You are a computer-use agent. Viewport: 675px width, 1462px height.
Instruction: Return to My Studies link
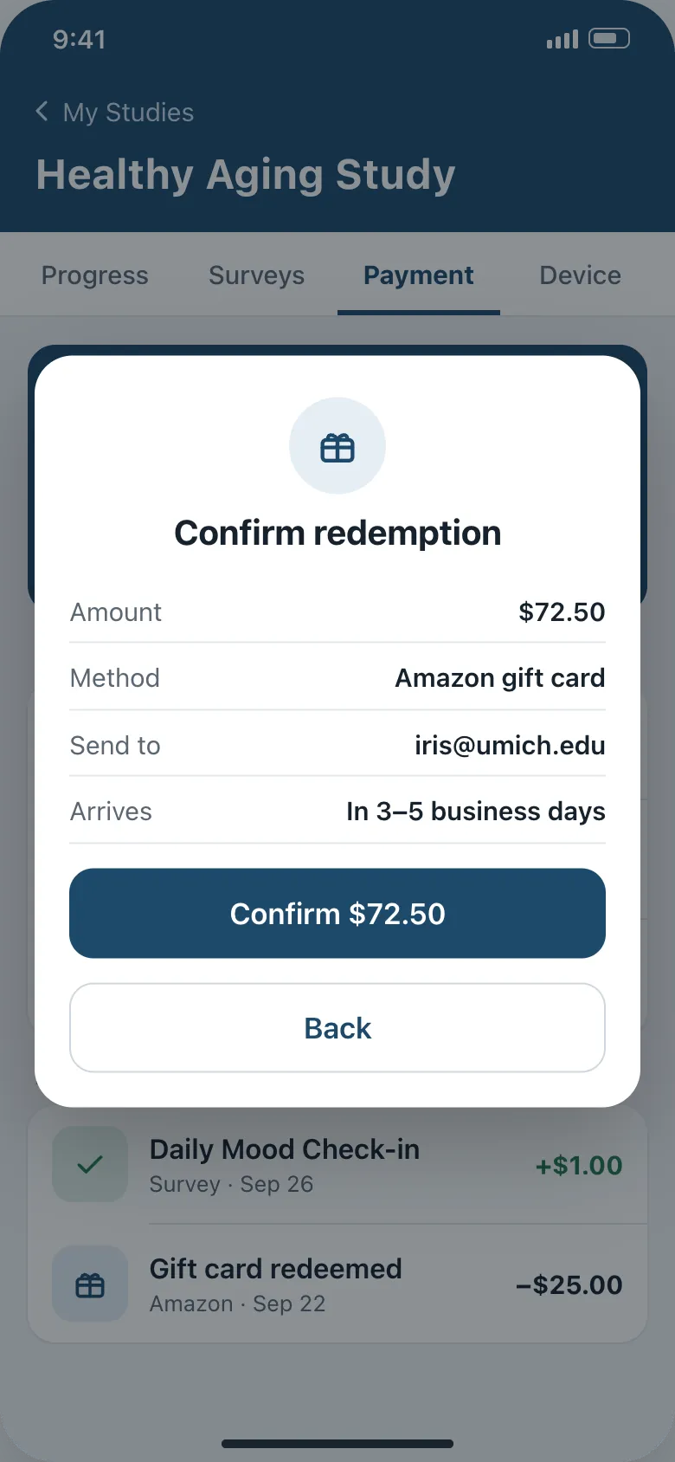[128, 113]
